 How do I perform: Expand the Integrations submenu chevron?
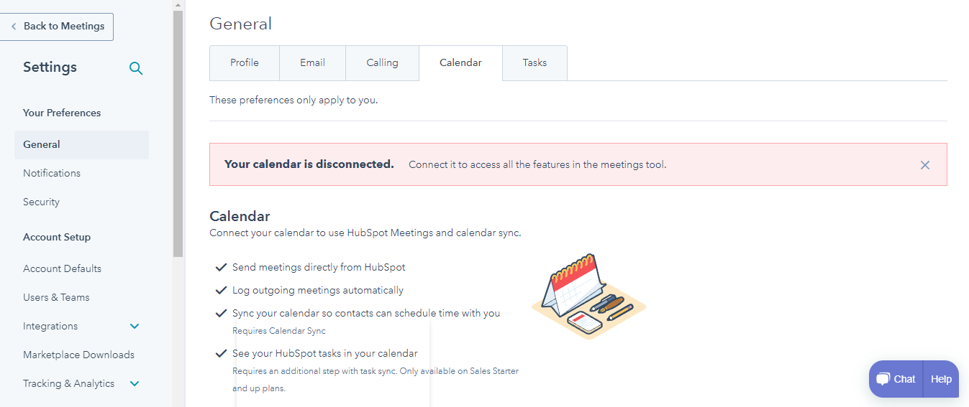tap(135, 326)
